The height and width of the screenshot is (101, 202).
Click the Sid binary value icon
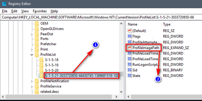pyautogui.click(x=130, y=70)
